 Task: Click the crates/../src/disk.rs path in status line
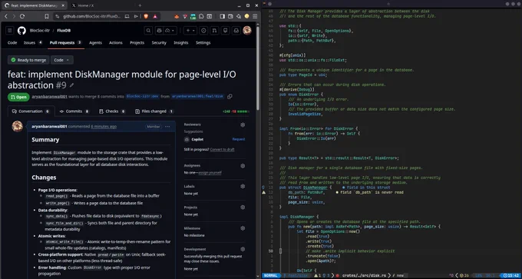[364, 276]
